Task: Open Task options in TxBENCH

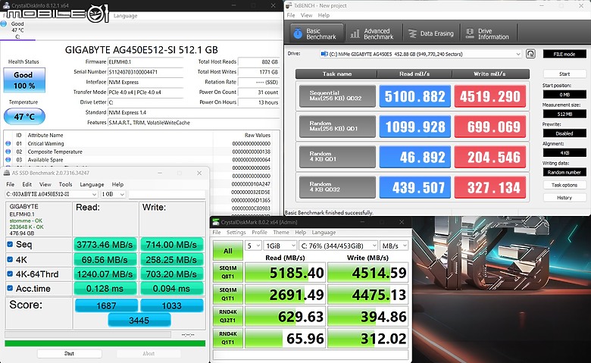Action: pyautogui.click(x=564, y=185)
